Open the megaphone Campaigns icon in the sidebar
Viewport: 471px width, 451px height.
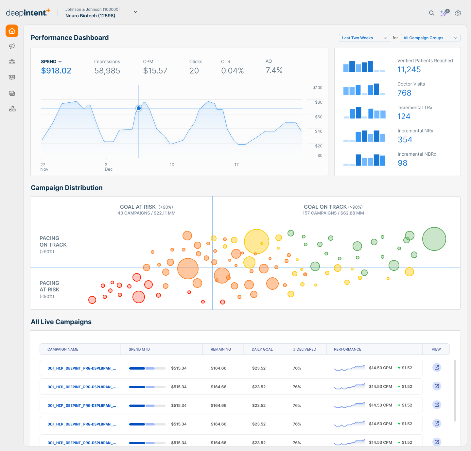[x=12, y=46]
